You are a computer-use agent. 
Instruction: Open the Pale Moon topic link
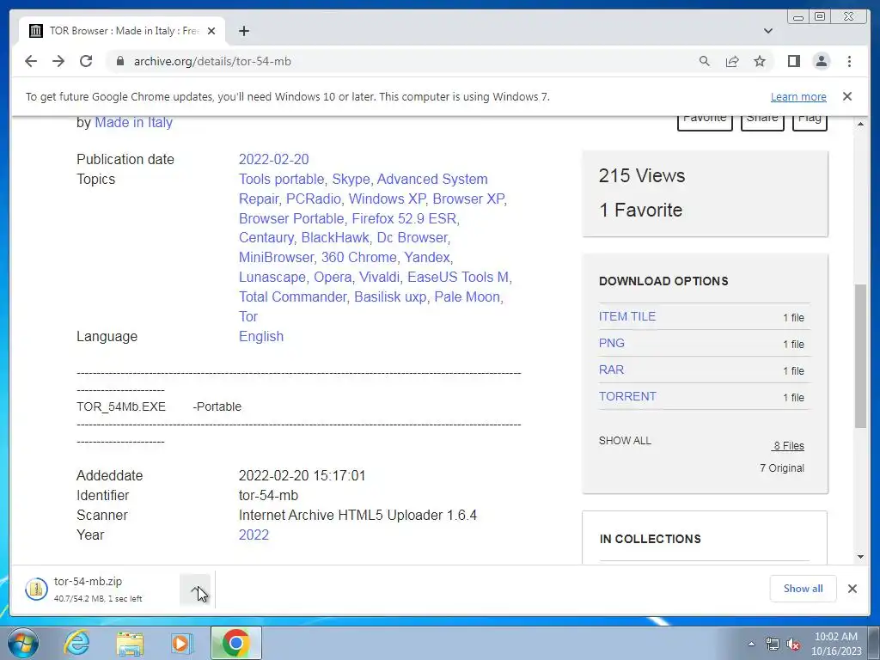click(x=467, y=296)
